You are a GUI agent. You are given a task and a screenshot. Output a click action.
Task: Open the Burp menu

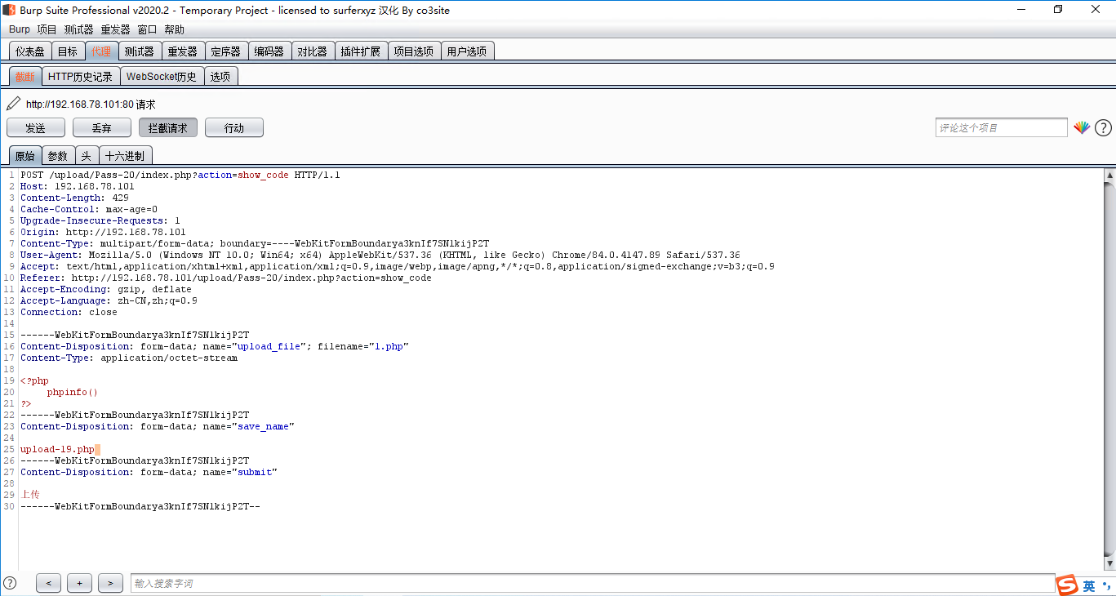point(20,29)
